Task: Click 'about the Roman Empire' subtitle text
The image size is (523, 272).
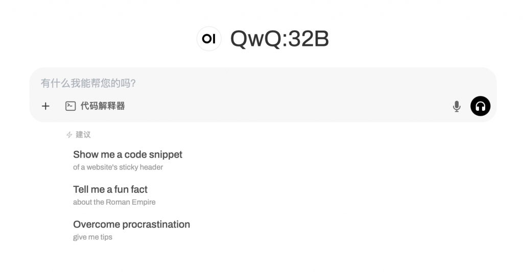Action: tap(114, 202)
